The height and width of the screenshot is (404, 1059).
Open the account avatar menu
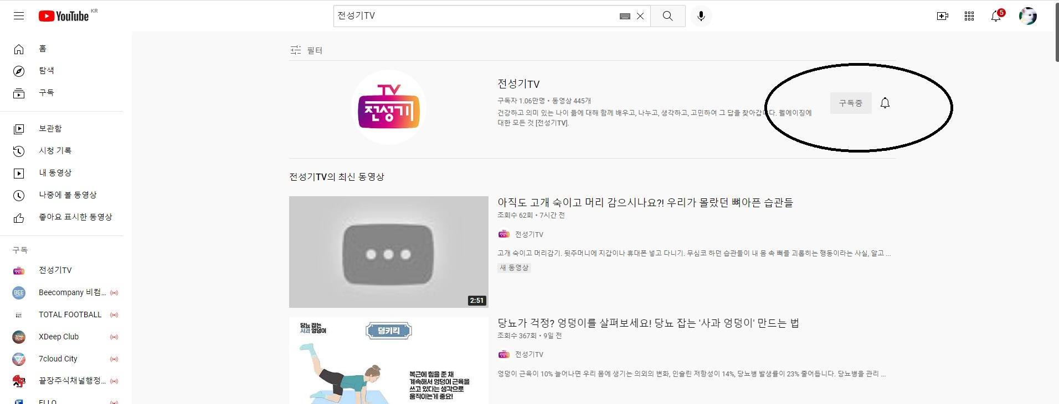(1028, 16)
